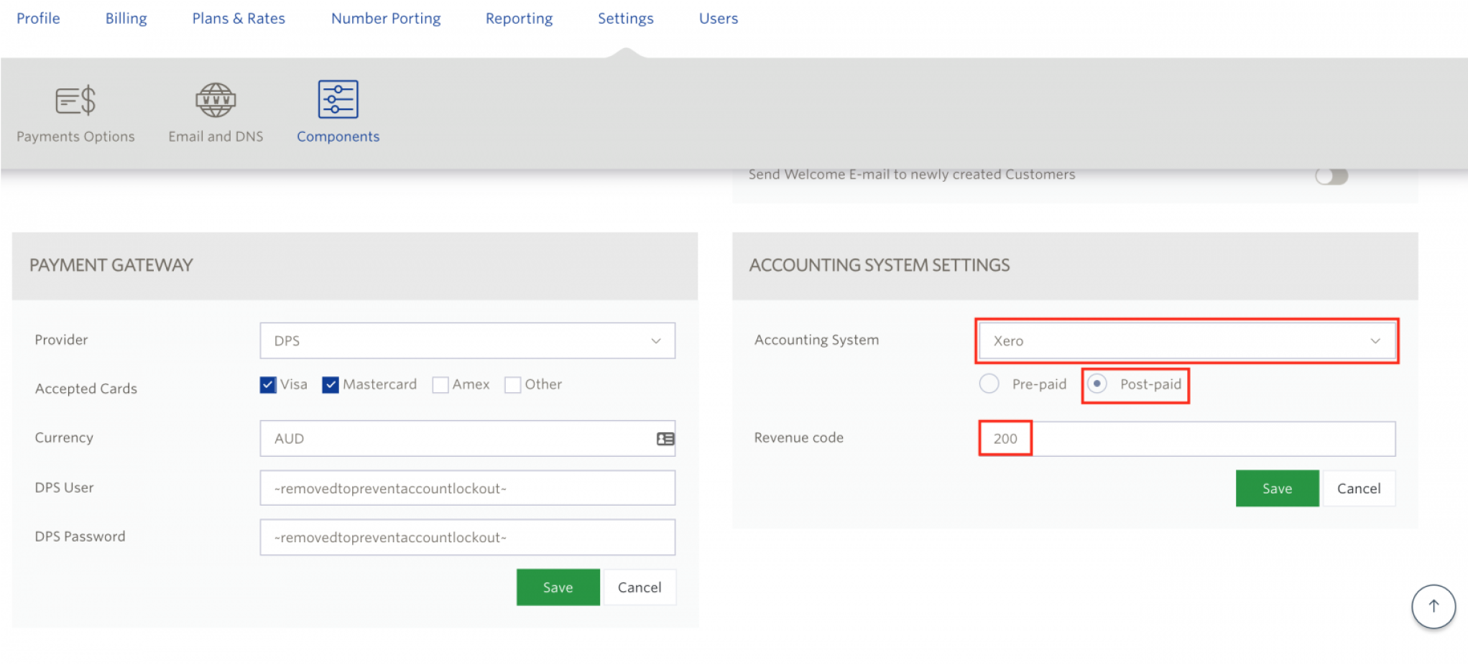
Task: Switch to the Reporting tab
Action: point(519,19)
